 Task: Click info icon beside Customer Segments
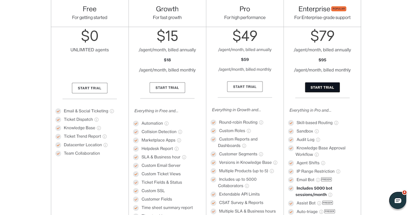click(261, 154)
